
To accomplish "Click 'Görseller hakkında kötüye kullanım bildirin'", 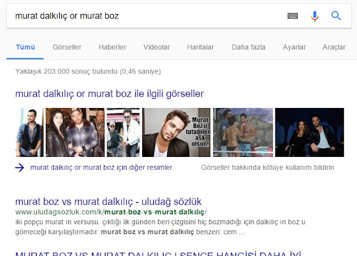I will 268,168.
